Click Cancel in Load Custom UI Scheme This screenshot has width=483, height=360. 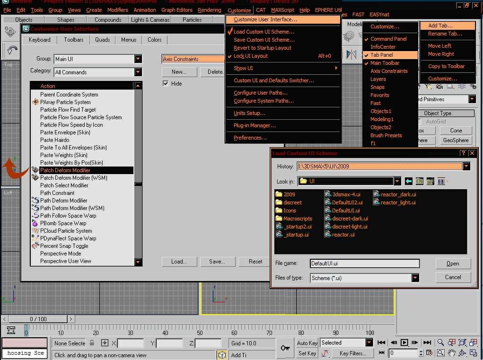click(453, 277)
